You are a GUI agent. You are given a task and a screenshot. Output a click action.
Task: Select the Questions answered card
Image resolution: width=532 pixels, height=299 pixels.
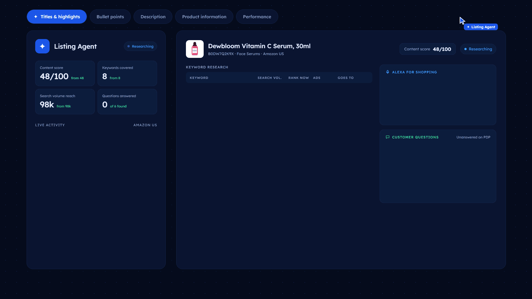click(x=127, y=102)
